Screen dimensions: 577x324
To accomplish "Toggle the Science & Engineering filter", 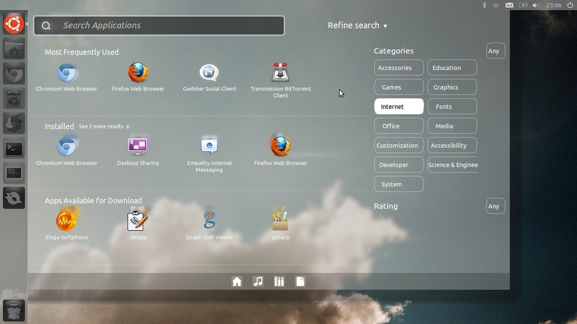I will [x=453, y=165].
